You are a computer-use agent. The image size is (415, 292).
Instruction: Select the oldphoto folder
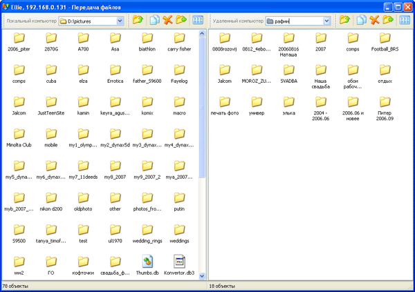tap(83, 202)
